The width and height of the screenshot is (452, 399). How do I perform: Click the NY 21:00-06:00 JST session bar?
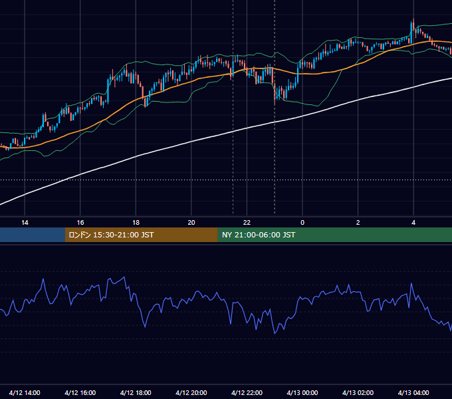click(x=334, y=235)
